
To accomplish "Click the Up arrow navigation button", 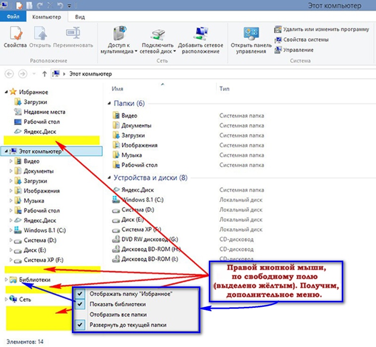I will point(45,74).
